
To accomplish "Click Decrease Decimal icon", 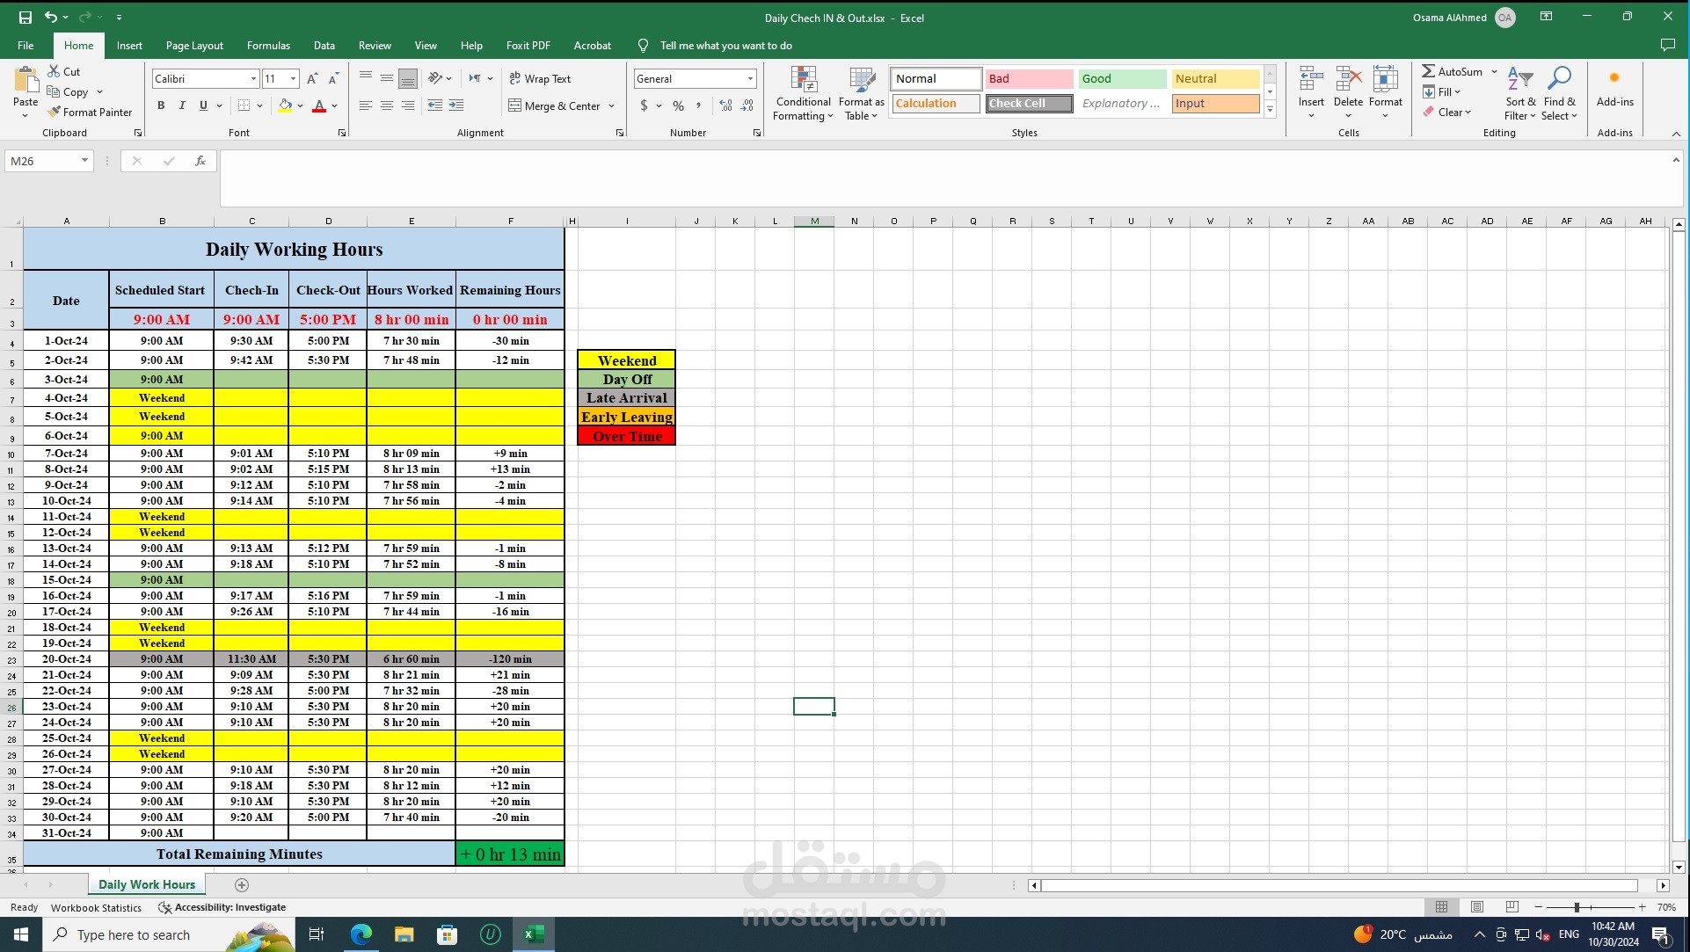I will tap(747, 105).
